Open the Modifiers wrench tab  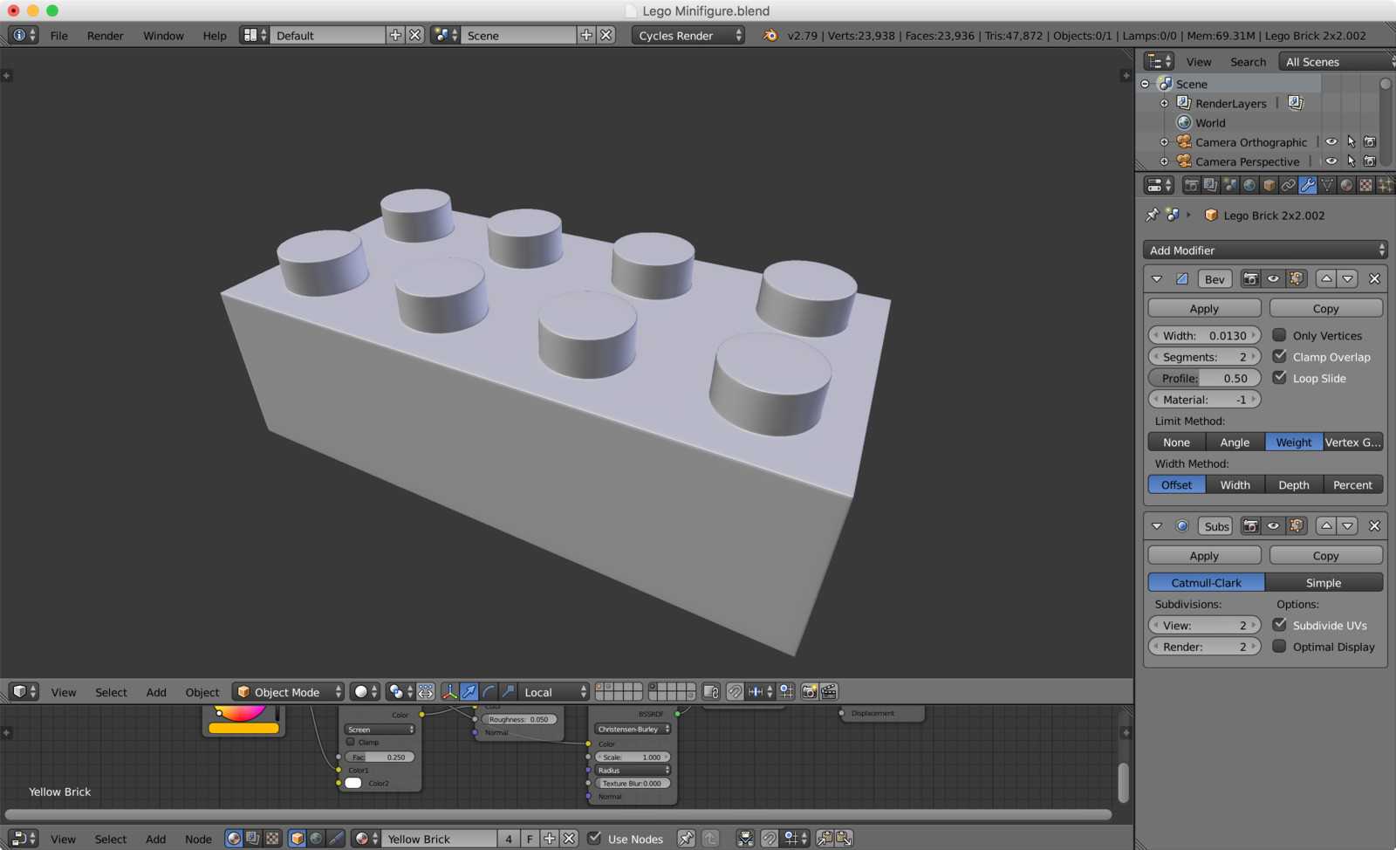click(1307, 185)
